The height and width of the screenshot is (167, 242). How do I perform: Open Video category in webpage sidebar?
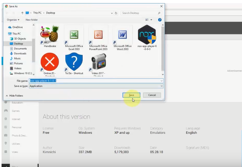tap(15, 152)
